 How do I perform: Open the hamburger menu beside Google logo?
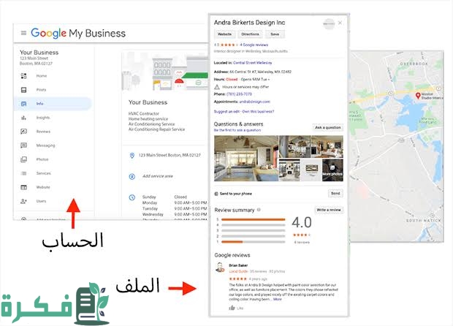point(23,34)
